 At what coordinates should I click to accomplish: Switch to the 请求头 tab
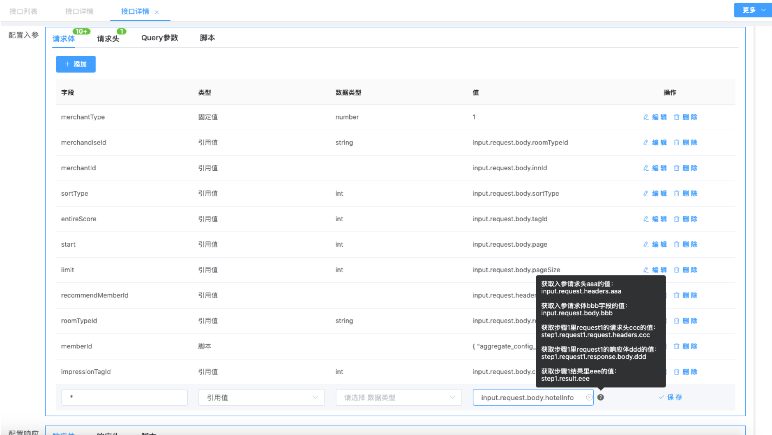click(x=108, y=39)
